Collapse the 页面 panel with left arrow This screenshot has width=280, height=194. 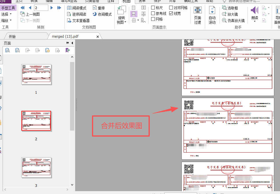tap(72, 43)
